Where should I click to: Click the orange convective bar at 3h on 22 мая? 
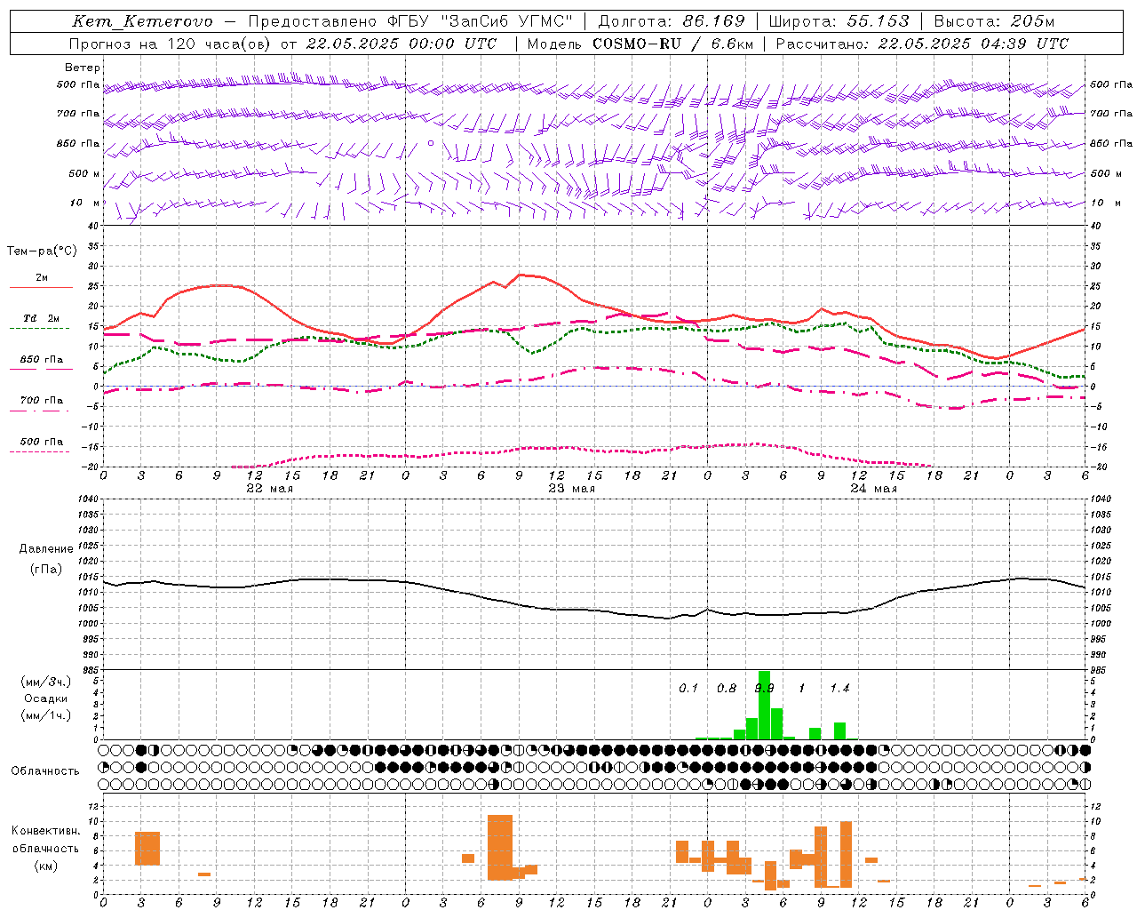[147, 848]
